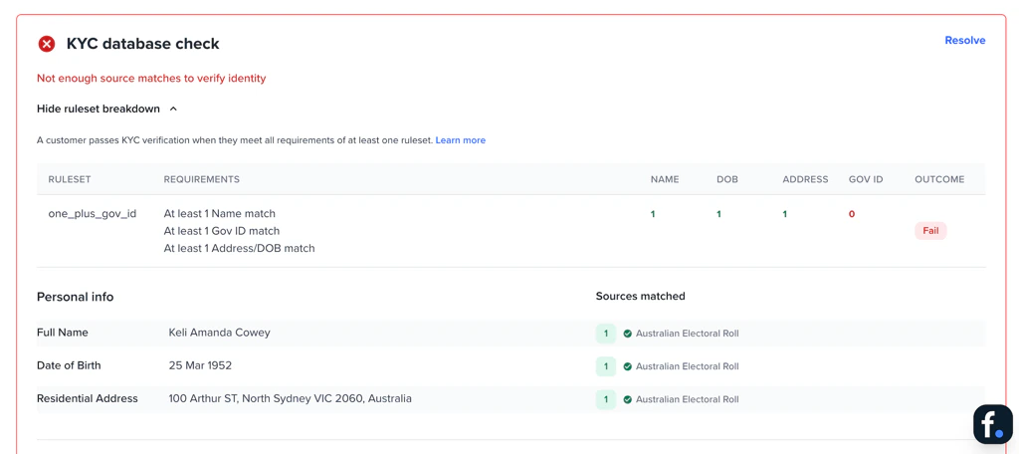Select the RULESET column header
The height and width of the screenshot is (454, 1019).
click(x=70, y=179)
